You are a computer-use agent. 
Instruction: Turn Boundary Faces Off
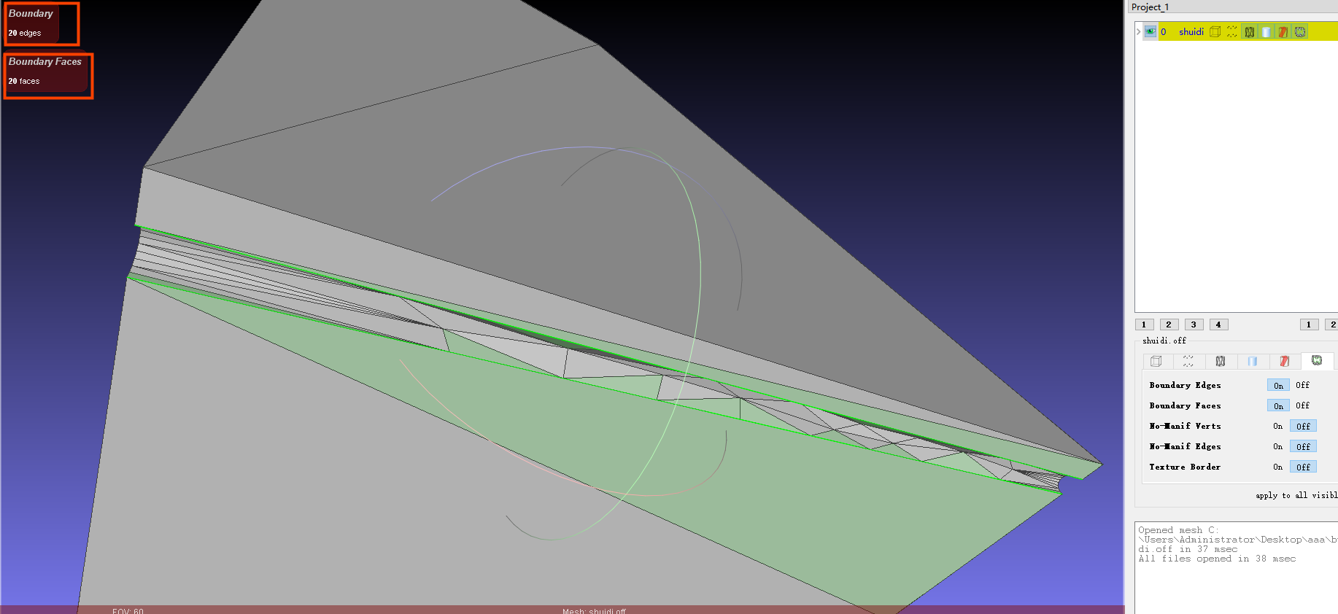pos(1303,405)
